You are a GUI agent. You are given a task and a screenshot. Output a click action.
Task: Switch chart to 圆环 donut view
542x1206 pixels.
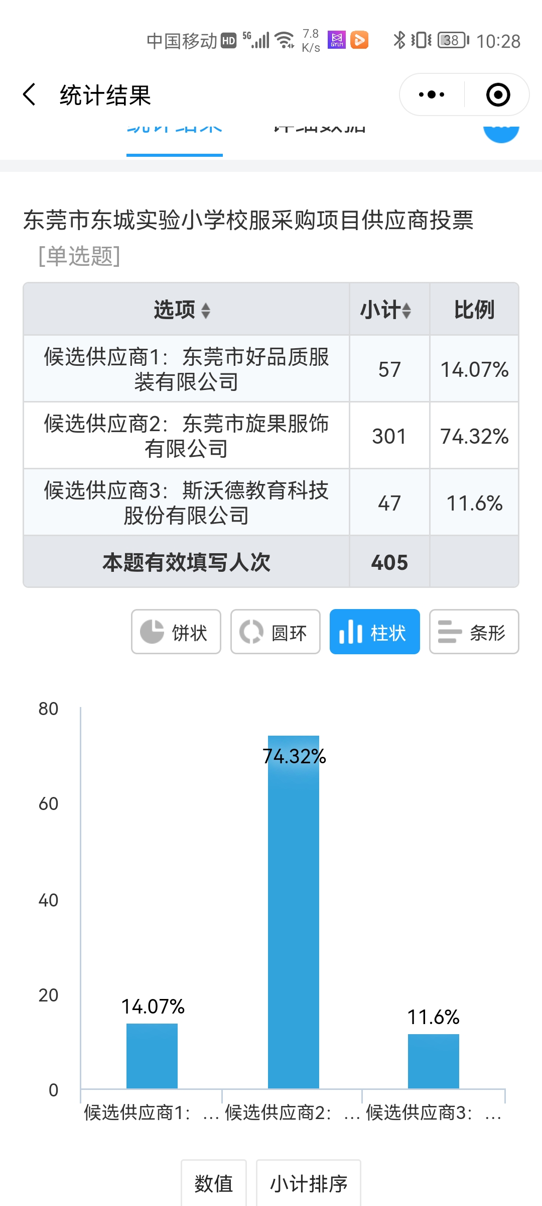click(x=275, y=632)
